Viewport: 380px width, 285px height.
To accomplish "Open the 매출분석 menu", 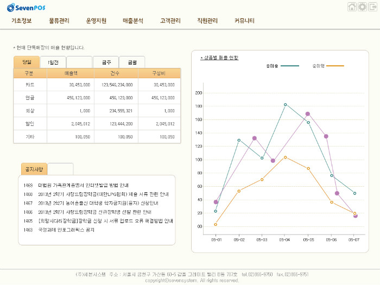I will pyautogui.click(x=133, y=21).
